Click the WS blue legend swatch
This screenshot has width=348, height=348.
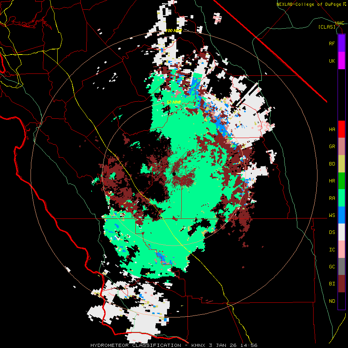coord(341,215)
